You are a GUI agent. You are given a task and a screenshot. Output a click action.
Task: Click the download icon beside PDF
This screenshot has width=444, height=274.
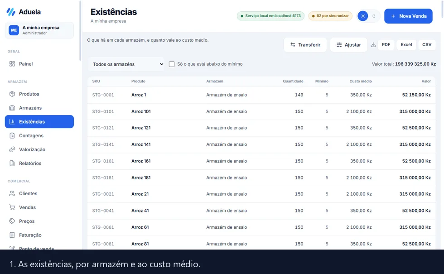pos(373,45)
